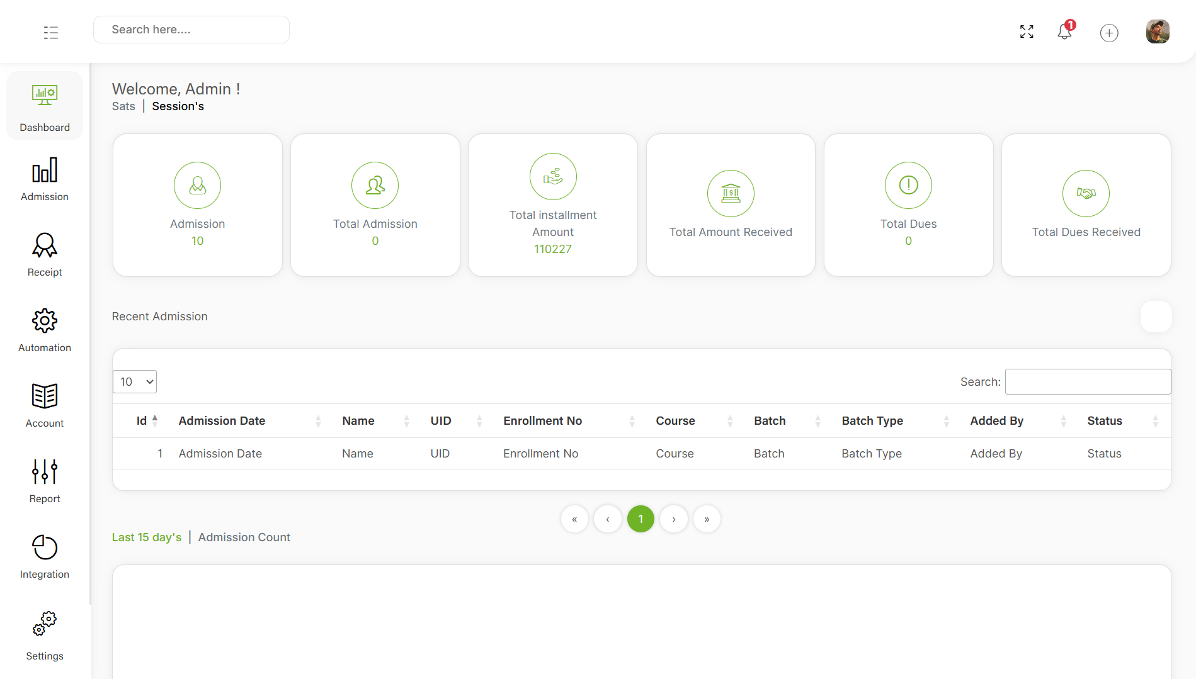The height and width of the screenshot is (679, 1196).
Task: Switch to the Session's tab
Action: tap(178, 106)
